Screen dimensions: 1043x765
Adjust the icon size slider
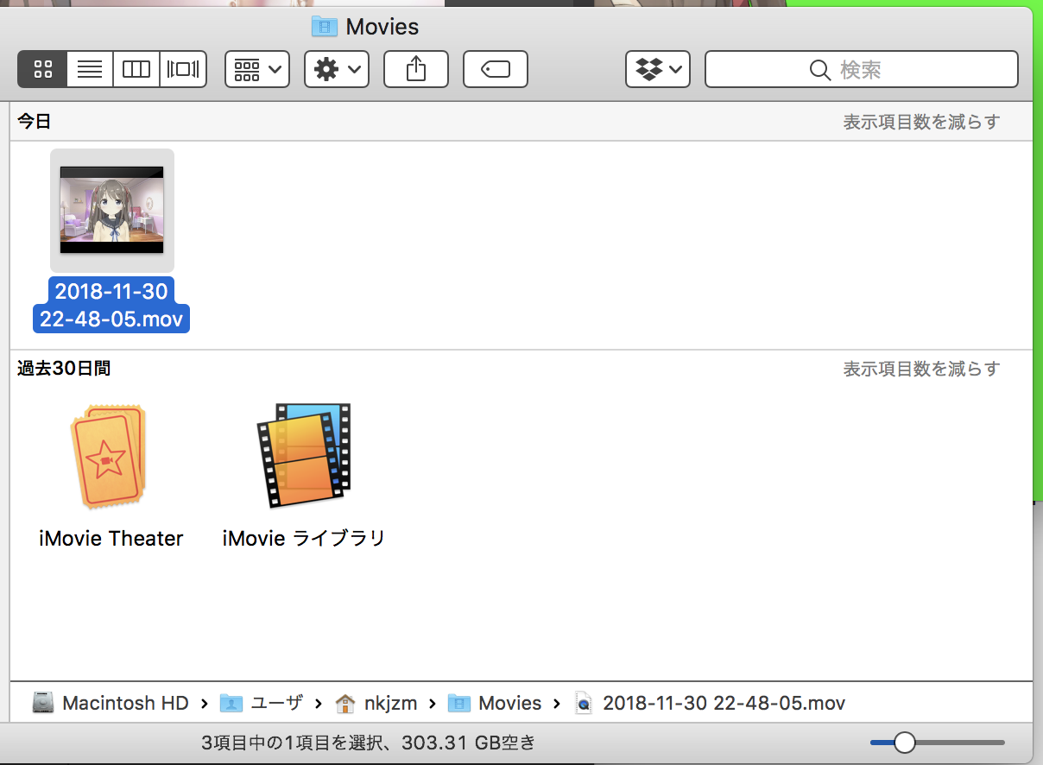point(904,743)
